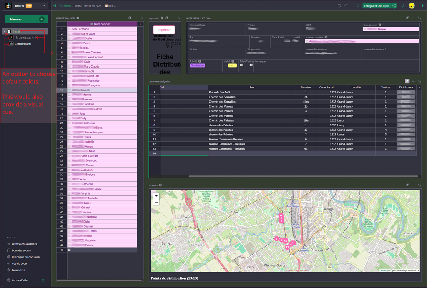The width and height of the screenshot is (427, 288).
Task: Click the Enregistrer une copie button
Action: click(x=376, y=6)
